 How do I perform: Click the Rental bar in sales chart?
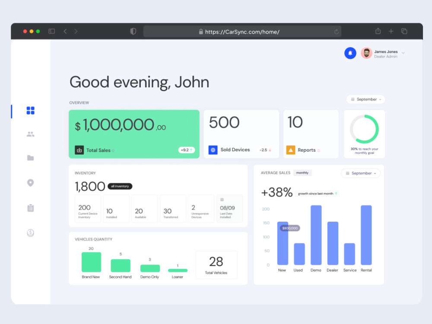pos(366,235)
